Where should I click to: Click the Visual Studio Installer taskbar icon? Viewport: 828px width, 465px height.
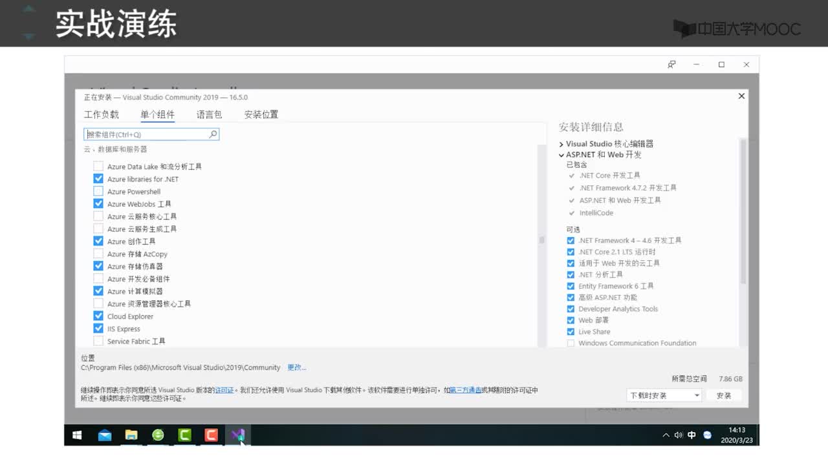coord(237,435)
